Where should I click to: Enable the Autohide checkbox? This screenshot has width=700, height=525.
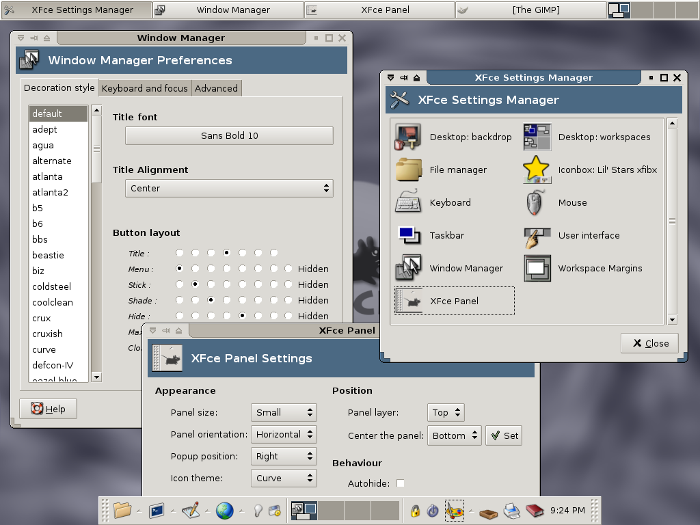click(x=401, y=483)
